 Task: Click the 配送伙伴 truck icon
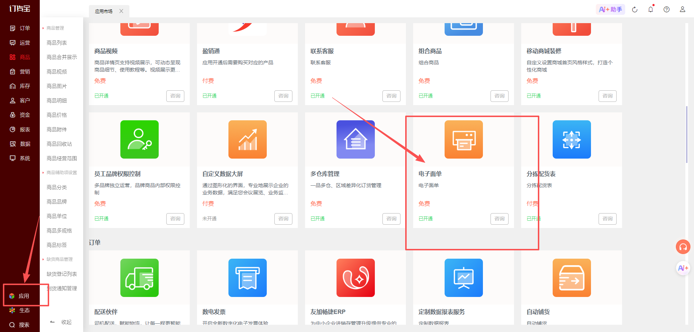click(x=140, y=278)
